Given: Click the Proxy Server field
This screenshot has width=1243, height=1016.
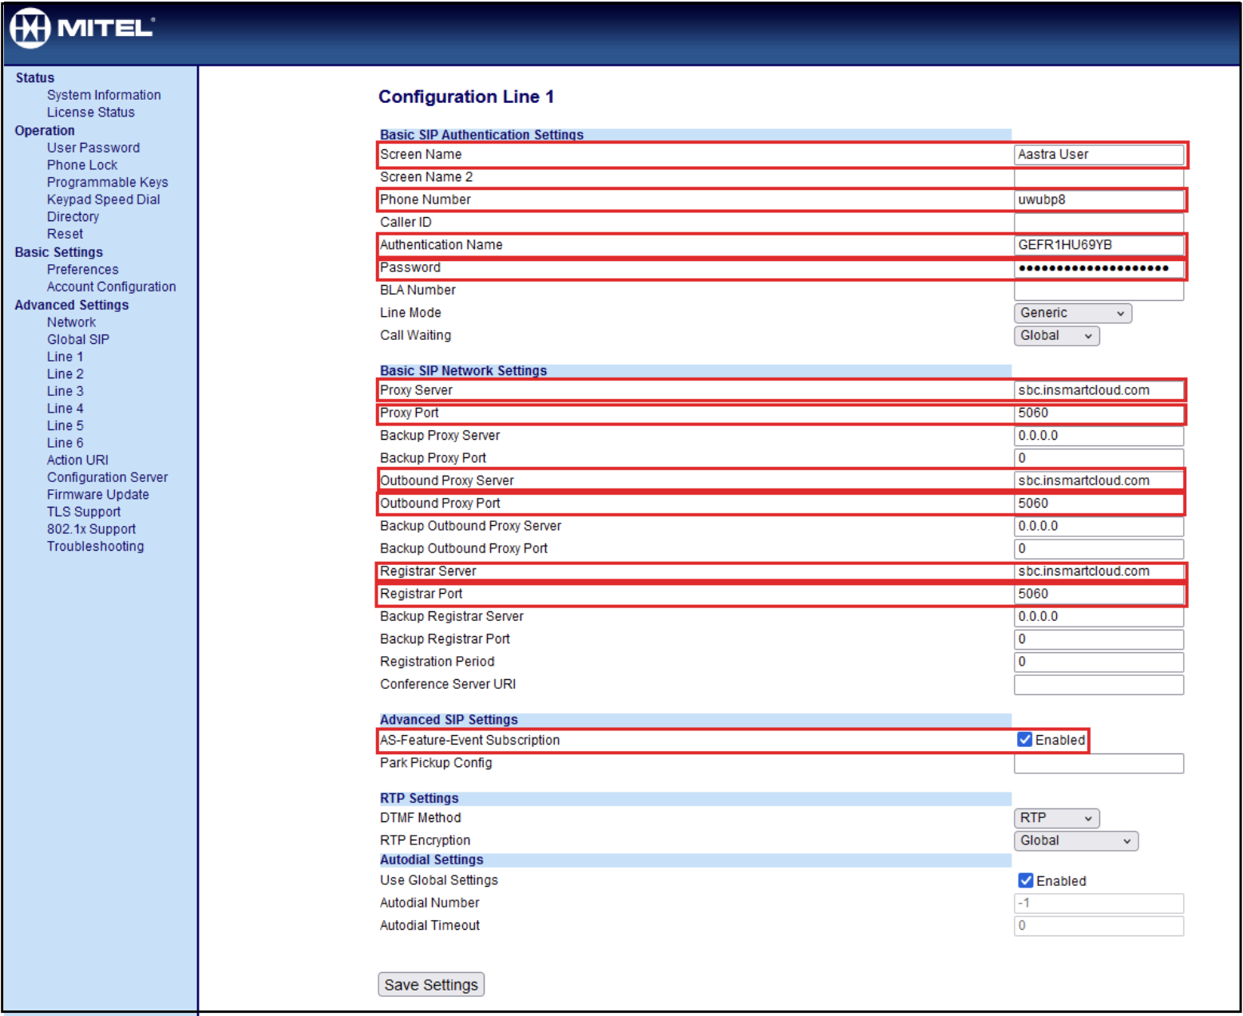Looking at the screenshot, I should pos(1099,390).
